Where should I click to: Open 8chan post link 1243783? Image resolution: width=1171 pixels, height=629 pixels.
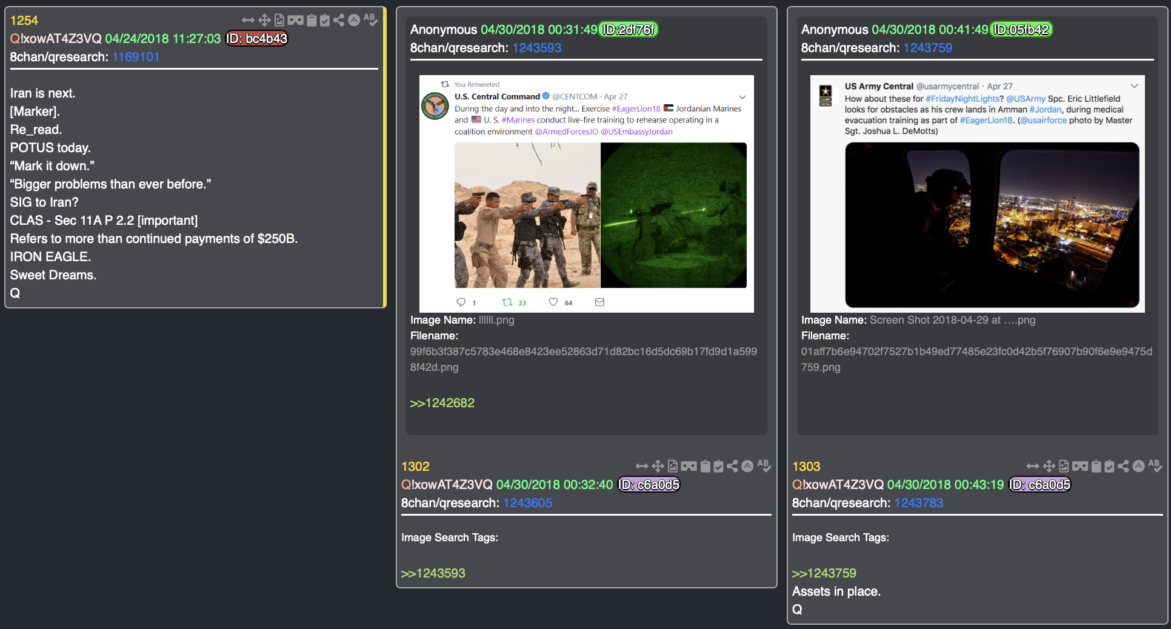(x=918, y=503)
